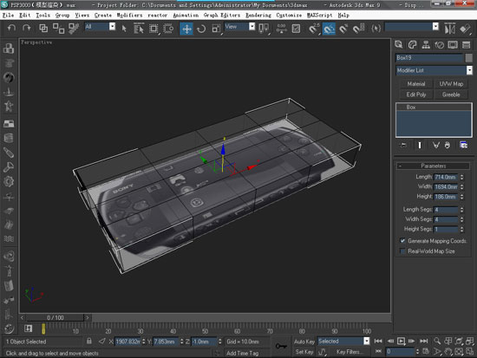Collapse the Parameters rollout
This screenshot has width=477, height=358.
tap(433, 166)
